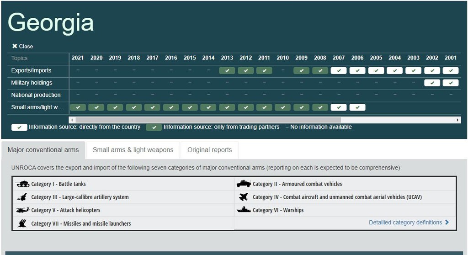Viewport: 468px width, 255px height.
Task: Select Small arms checkmark for 2019
Action: tap(115, 107)
